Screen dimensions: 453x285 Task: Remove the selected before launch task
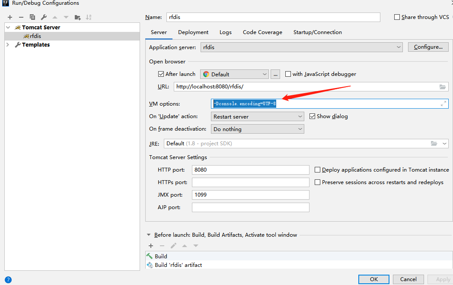162,246
